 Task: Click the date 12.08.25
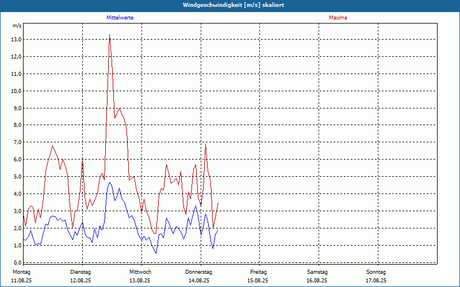[80, 281]
